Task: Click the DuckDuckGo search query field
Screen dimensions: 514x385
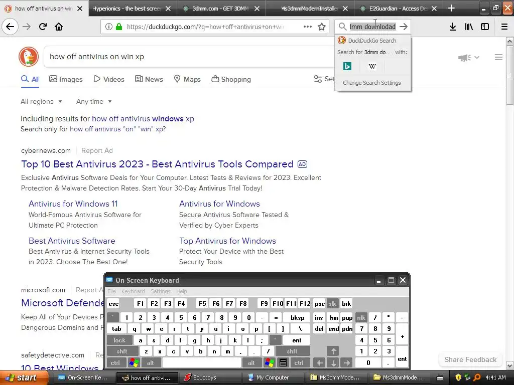Action: 190,57
